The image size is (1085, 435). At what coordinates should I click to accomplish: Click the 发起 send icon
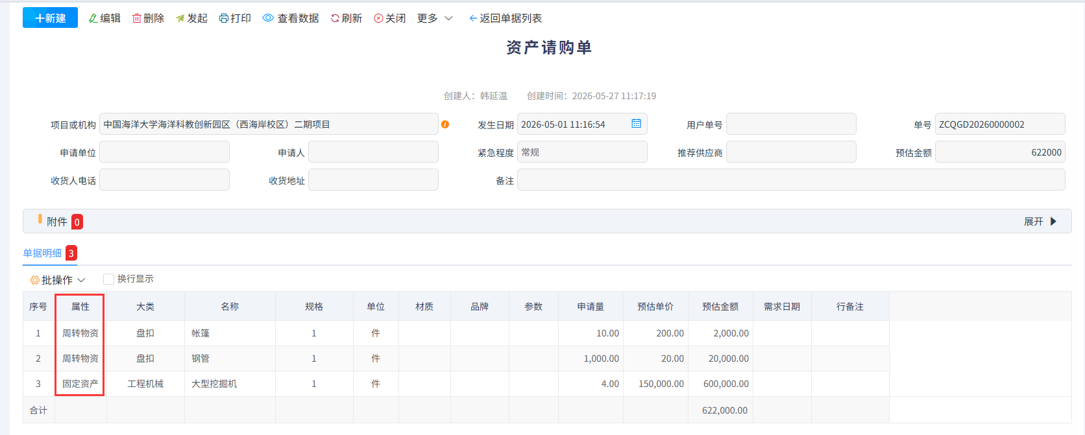coord(180,18)
